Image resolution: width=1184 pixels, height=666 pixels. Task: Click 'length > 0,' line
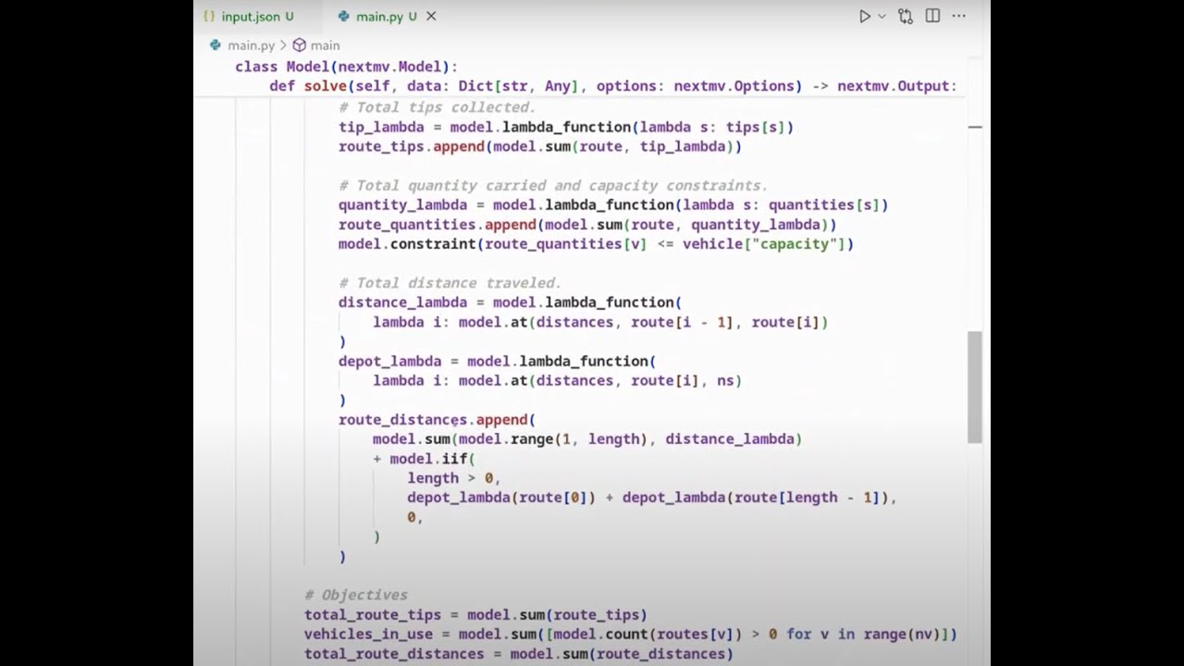click(454, 478)
